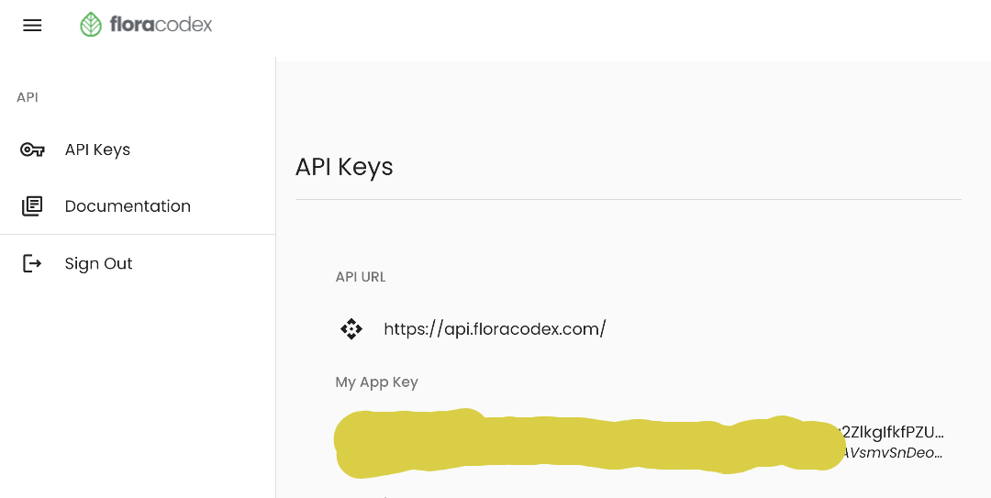This screenshot has height=498, width=991.
Task: Select the API Keys sidebar item
Action: (x=97, y=149)
